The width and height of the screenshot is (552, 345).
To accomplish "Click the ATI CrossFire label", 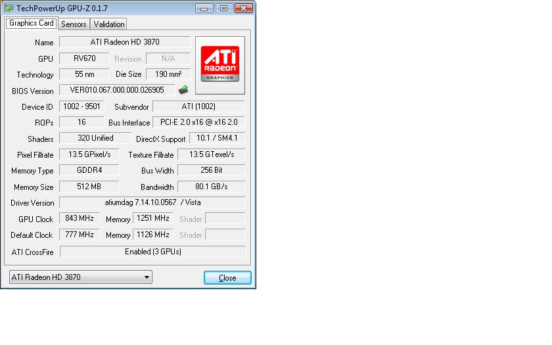I will pos(32,252).
